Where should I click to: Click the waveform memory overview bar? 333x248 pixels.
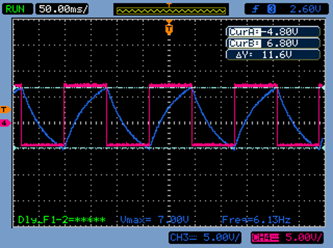coord(171,10)
